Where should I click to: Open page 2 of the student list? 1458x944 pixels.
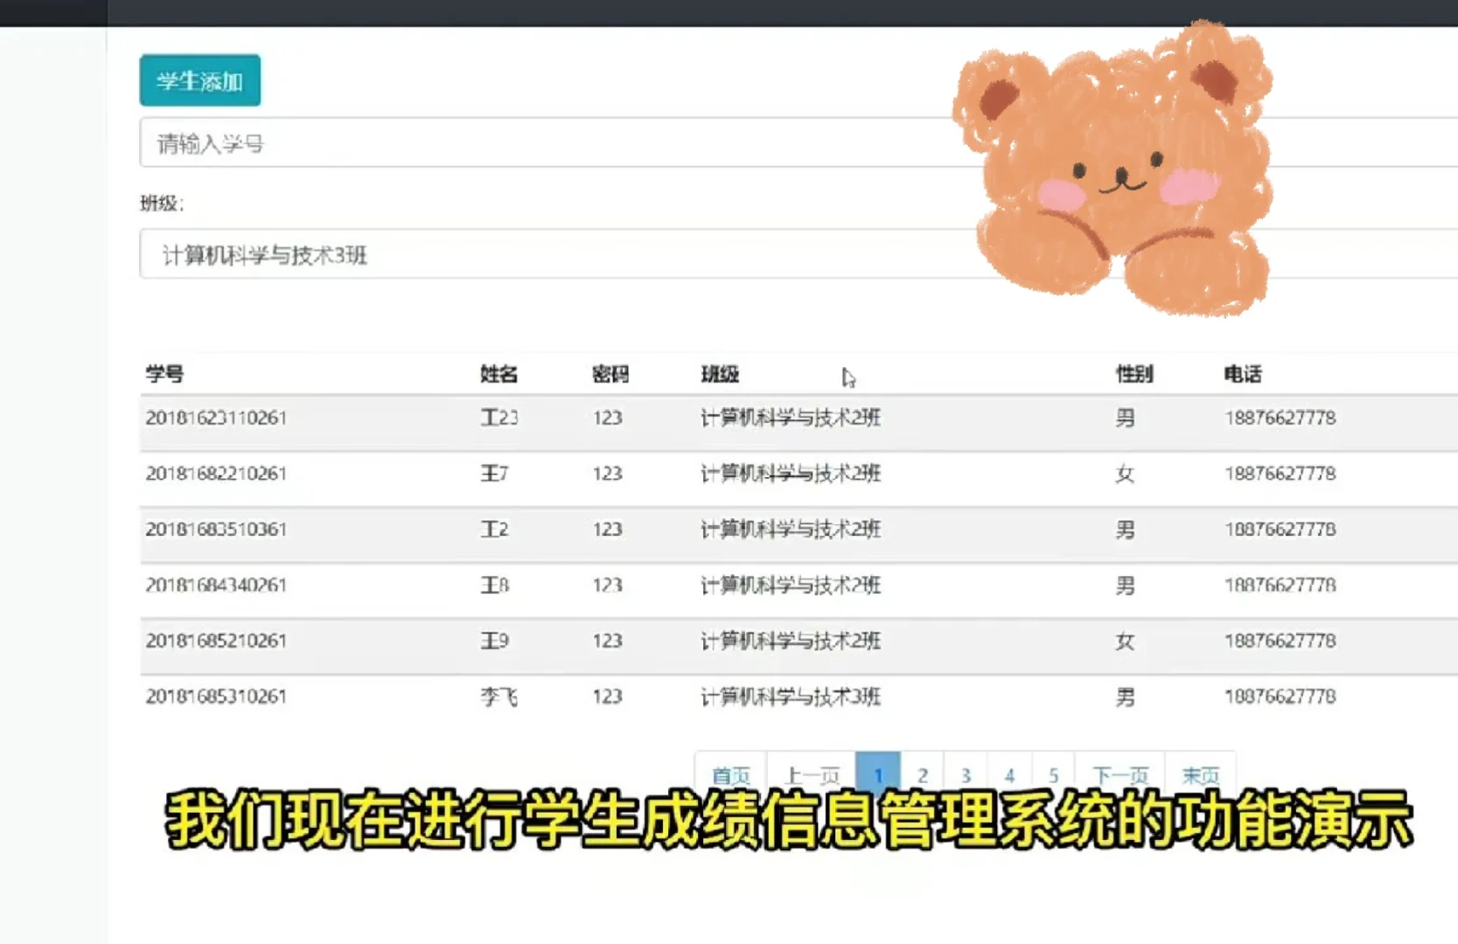[x=923, y=774]
